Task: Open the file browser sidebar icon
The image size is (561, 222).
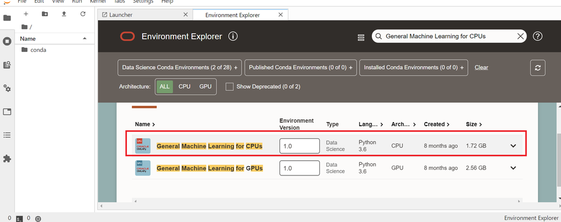Action: pyautogui.click(x=7, y=18)
